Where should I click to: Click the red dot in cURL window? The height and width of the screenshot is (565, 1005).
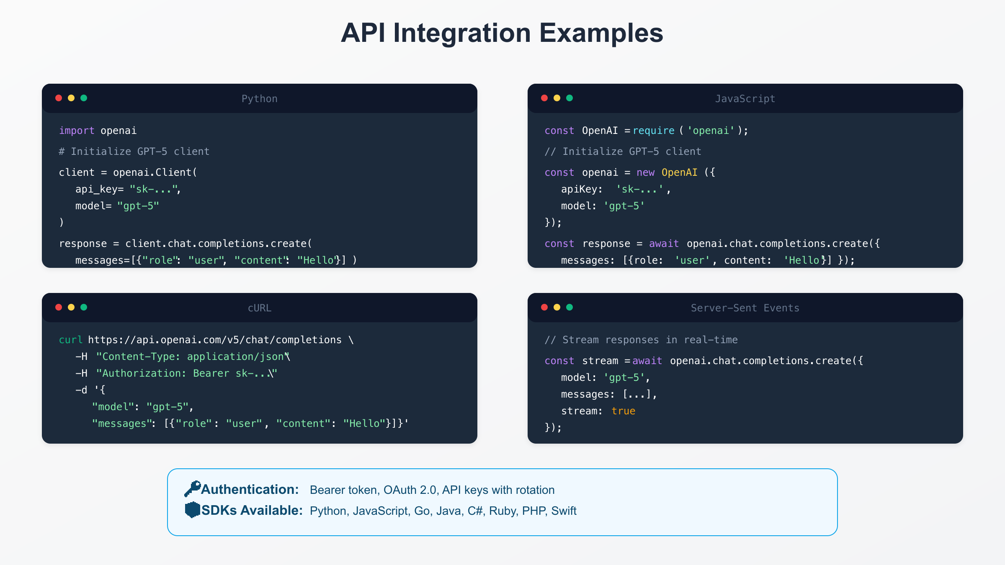(59, 307)
